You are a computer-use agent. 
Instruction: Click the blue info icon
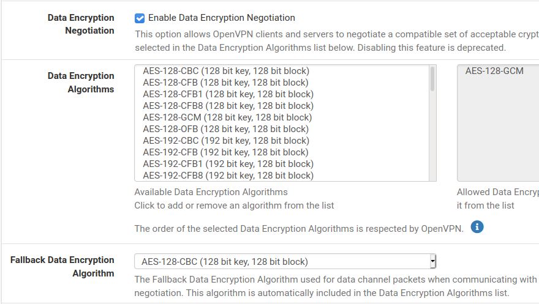477,227
